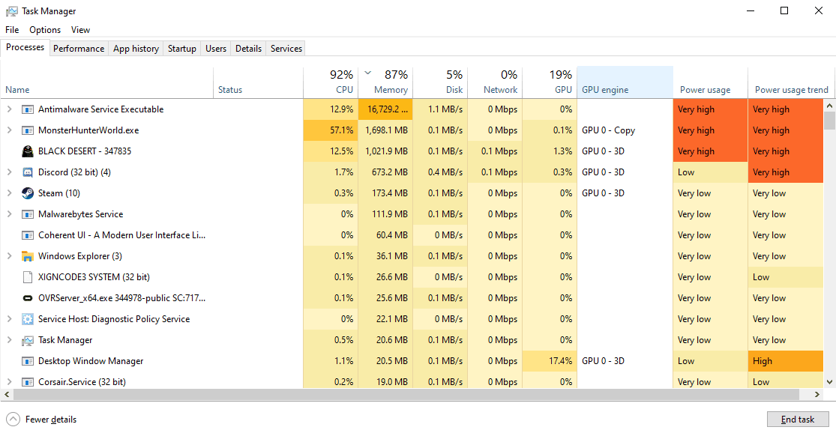Click the Malwarebytes Service shield icon
Image resolution: width=836 pixels, height=436 pixels.
coord(27,214)
